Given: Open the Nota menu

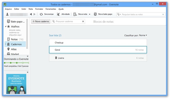Looking at the screenshot, I should coord(31,9).
